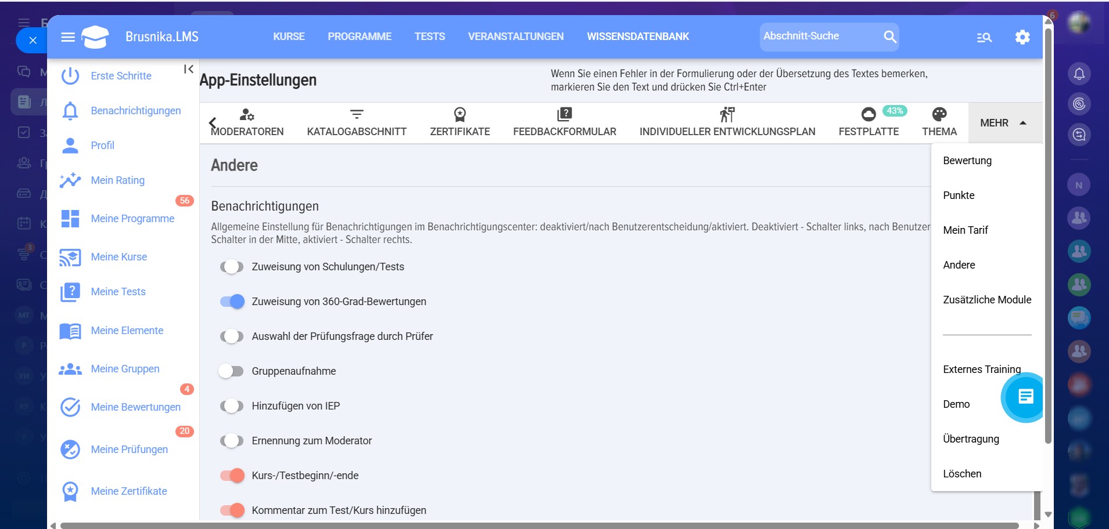This screenshot has width=1109, height=529.
Task: Enable the Gruppenaufnahme notification switch
Action: [x=231, y=371]
